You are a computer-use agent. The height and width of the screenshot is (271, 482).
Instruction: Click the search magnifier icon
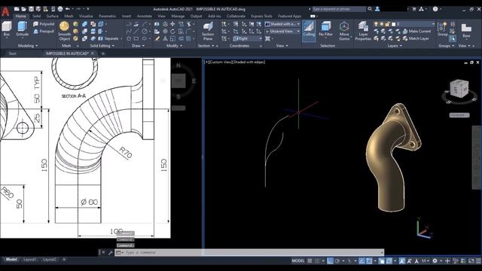[x=370, y=9]
